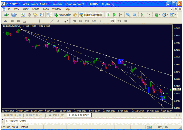
Task: Set timeframe to M1
Action: [74, 21]
